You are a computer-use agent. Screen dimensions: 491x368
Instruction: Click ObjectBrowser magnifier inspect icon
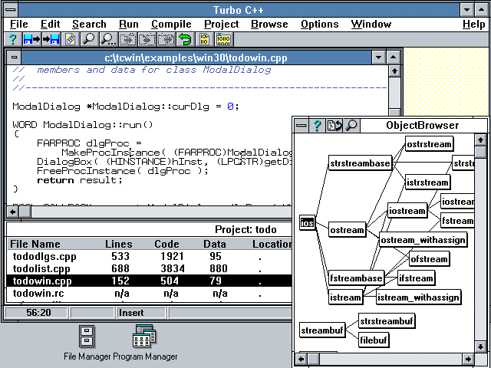pos(351,125)
